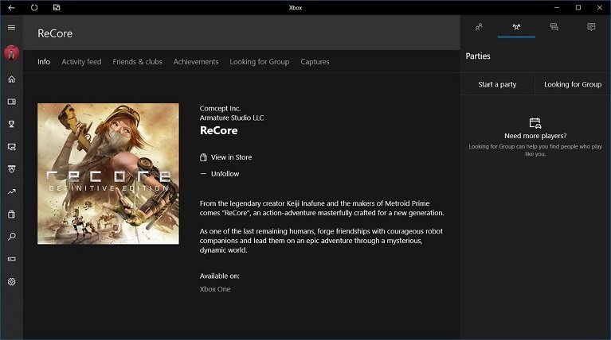Open Clubs shield icon in sidebar
The width and height of the screenshot is (611, 340).
pyautogui.click(x=11, y=169)
